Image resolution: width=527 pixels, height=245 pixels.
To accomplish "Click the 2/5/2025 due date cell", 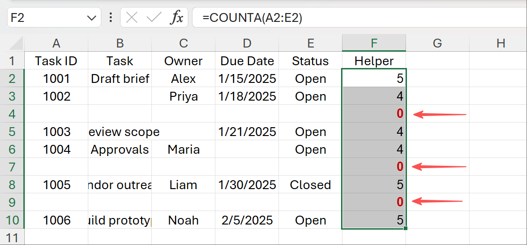I will pos(247,220).
